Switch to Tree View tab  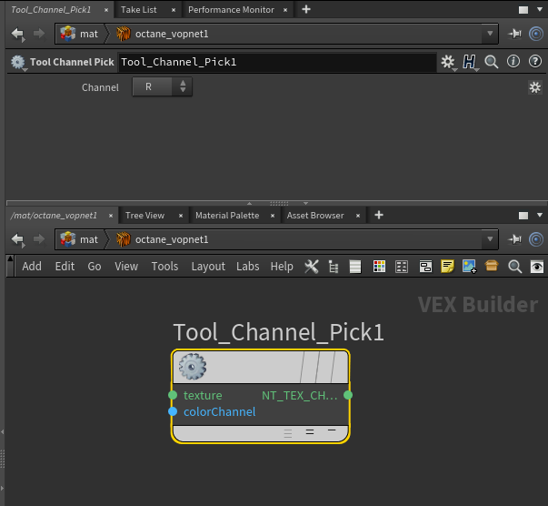[x=144, y=216]
